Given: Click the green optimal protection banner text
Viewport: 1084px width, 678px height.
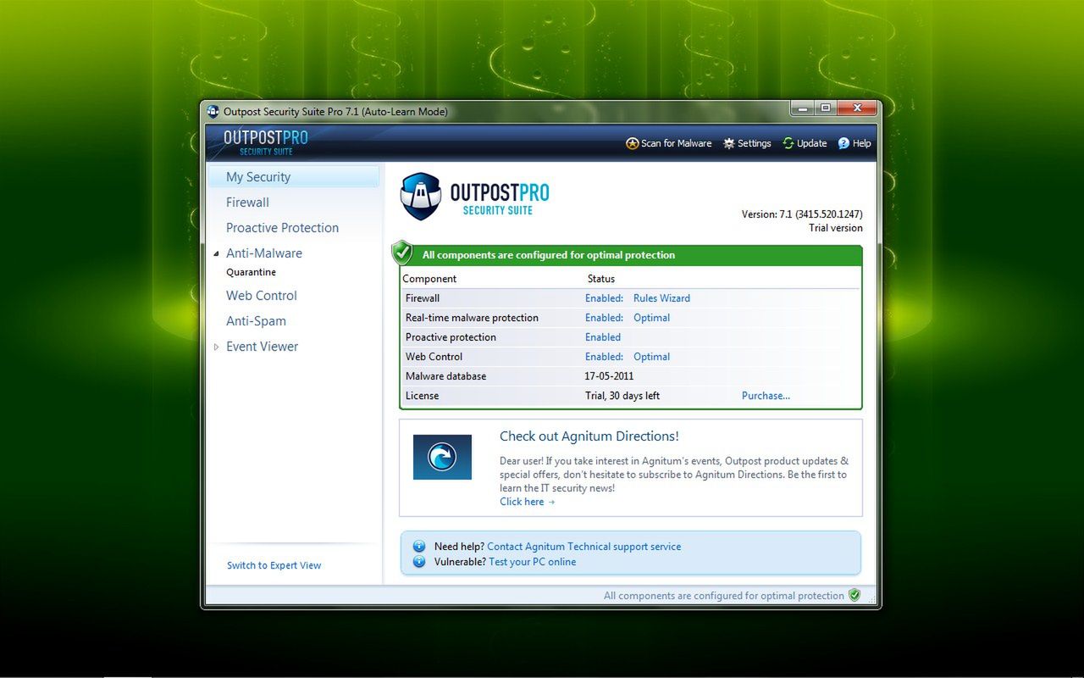Looking at the screenshot, I should pos(549,255).
